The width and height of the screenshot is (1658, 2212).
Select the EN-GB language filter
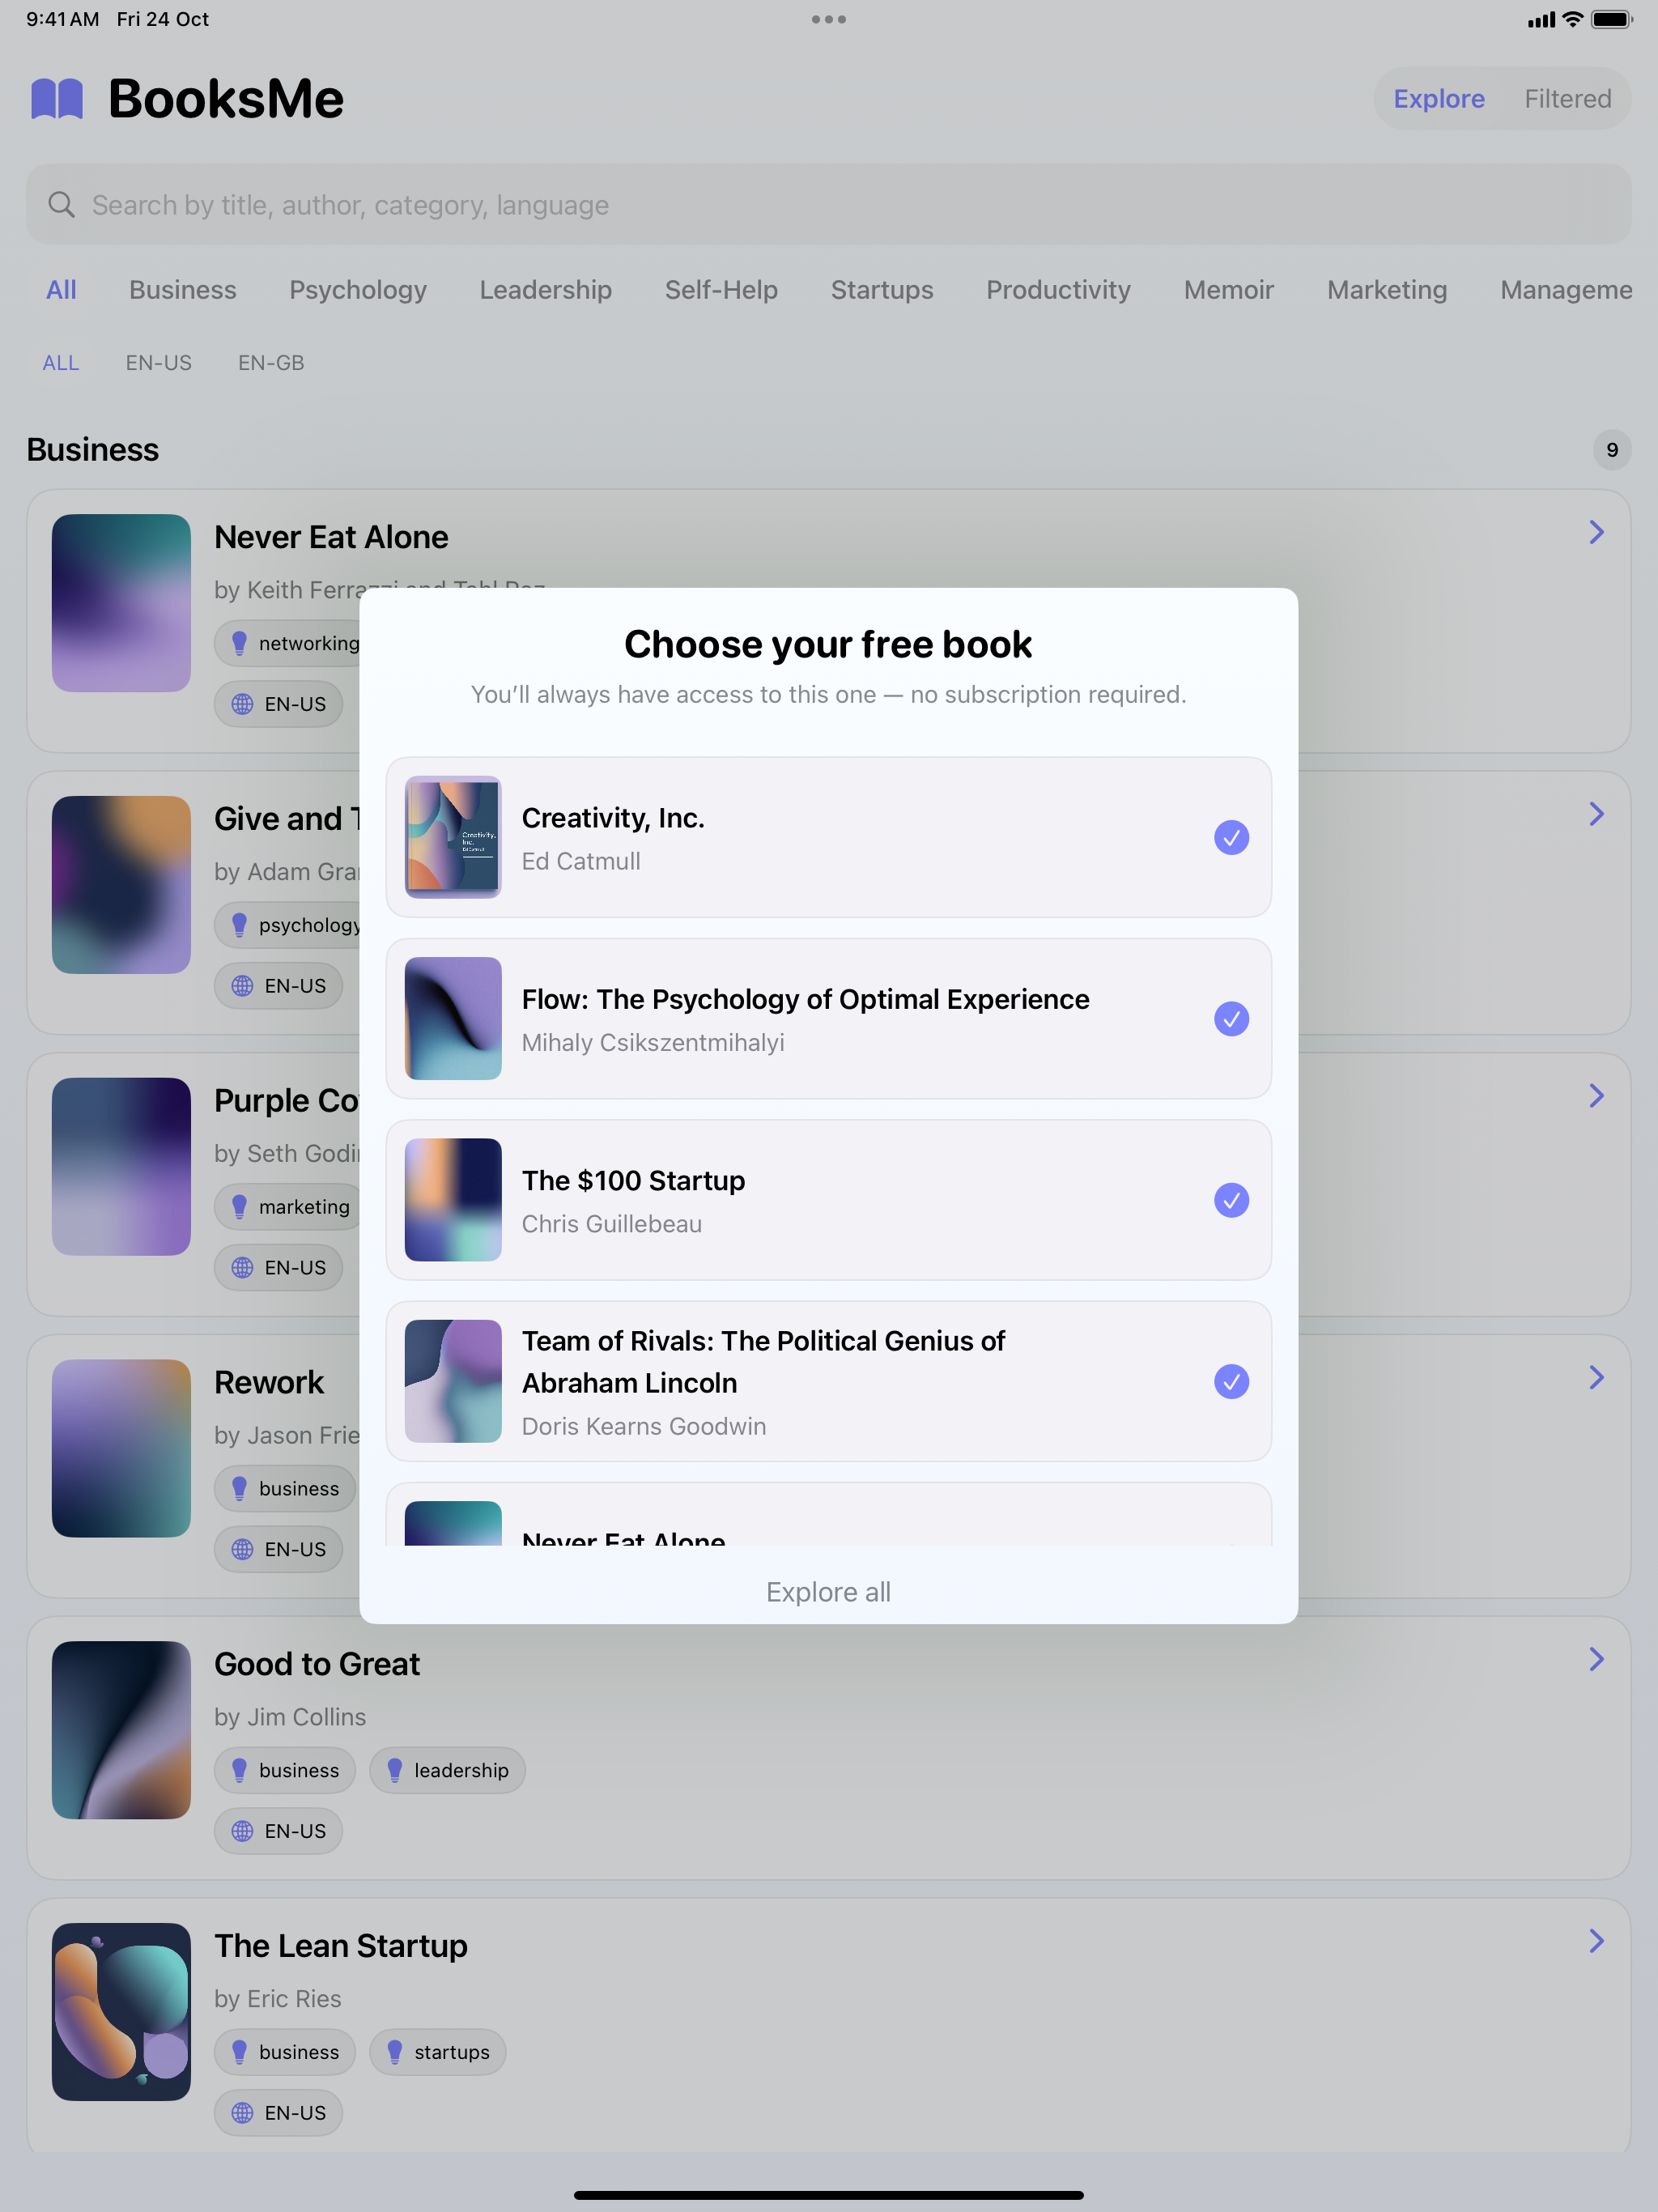point(271,363)
